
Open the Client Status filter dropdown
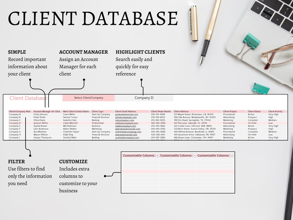click(267, 111)
